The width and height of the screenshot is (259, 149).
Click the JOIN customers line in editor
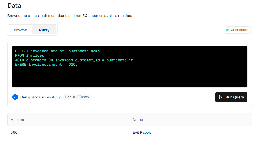click(x=74, y=60)
